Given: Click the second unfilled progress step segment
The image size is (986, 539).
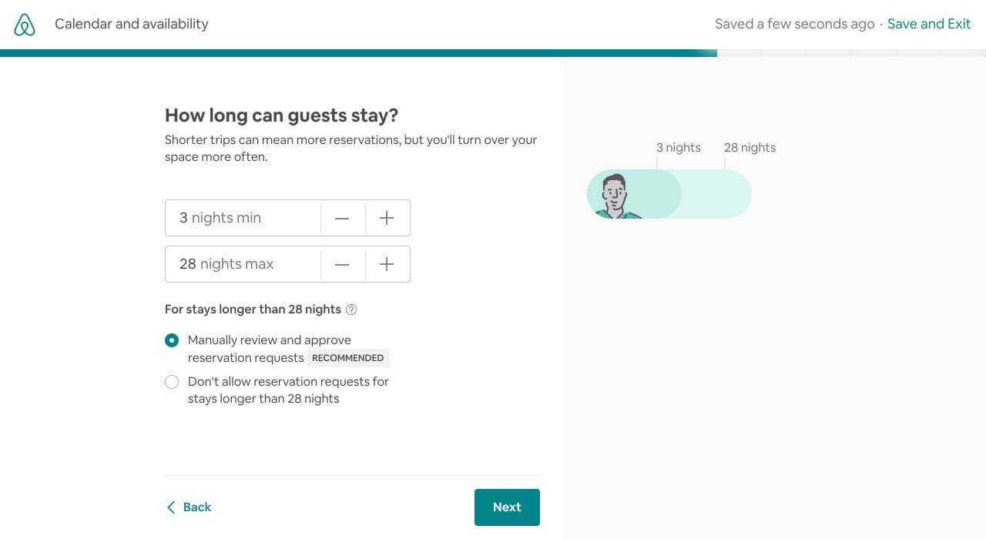Looking at the screenshot, I should 783,53.
